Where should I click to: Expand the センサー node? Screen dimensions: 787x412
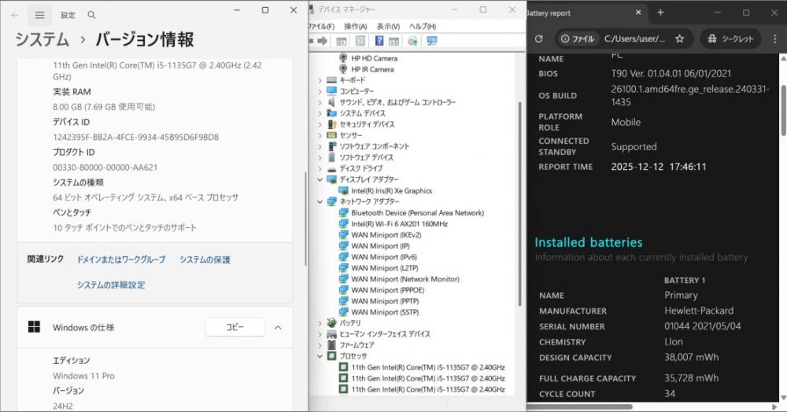click(320, 135)
